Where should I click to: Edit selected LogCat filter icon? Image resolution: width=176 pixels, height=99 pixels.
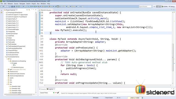point(58,93)
